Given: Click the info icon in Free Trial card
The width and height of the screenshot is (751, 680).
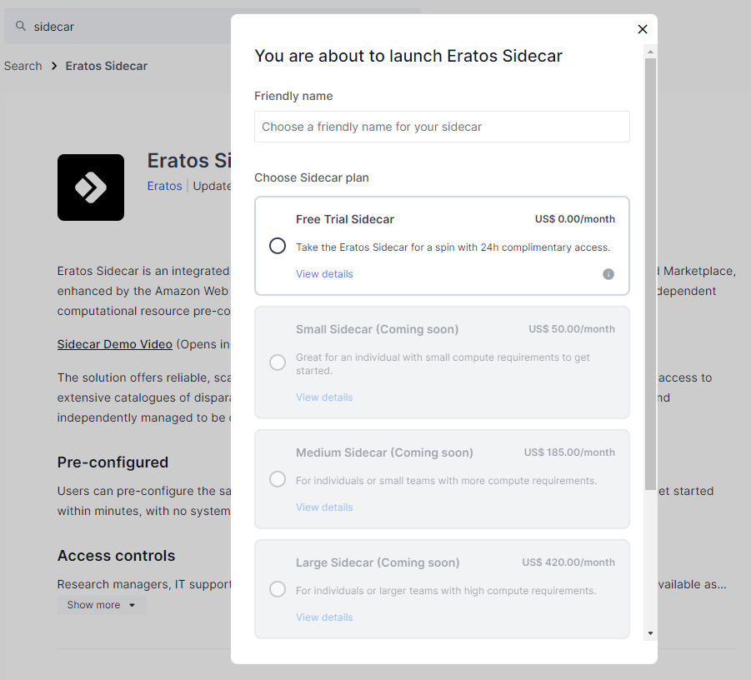Looking at the screenshot, I should [608, 274].
